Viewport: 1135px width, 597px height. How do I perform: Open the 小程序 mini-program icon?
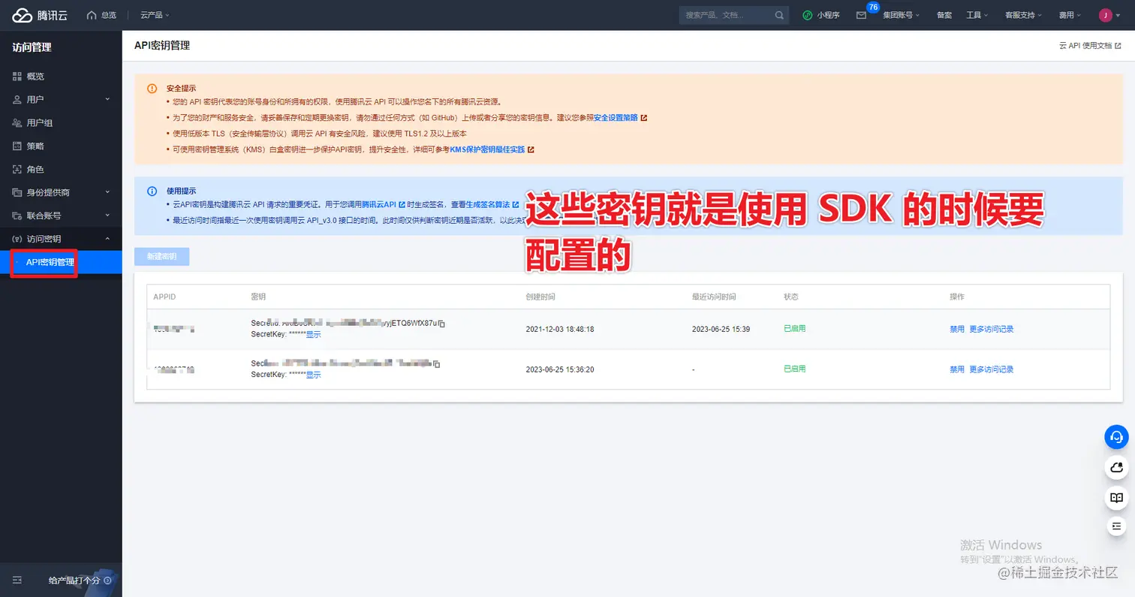[808, 15]
